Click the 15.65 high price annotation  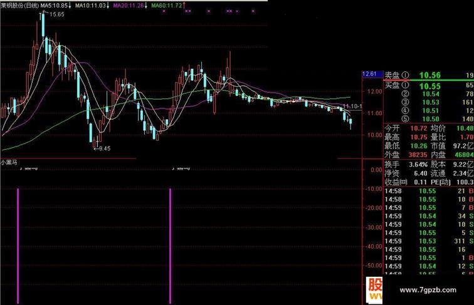click(57, 14)
